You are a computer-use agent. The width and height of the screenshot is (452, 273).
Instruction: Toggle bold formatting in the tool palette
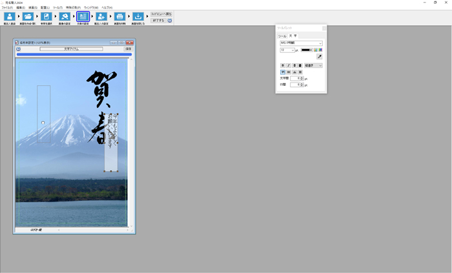[282, 66]
